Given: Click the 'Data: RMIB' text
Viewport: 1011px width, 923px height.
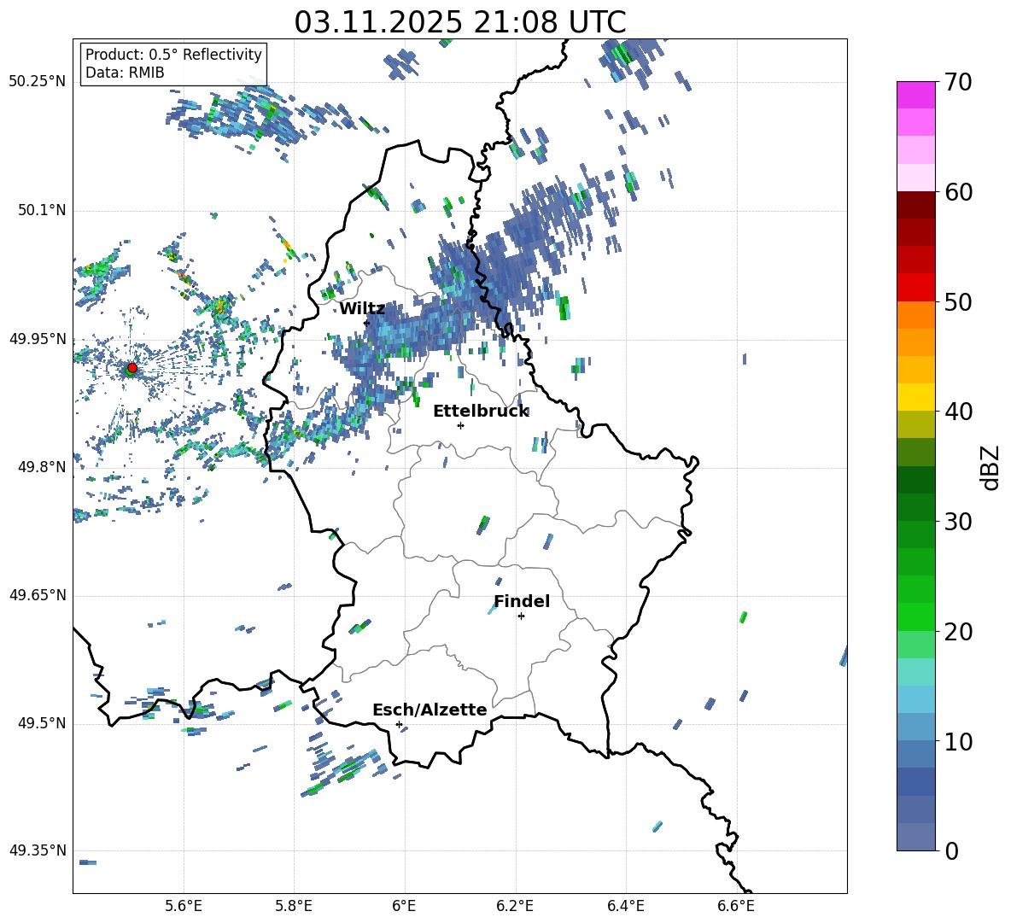Looking at the screenshot, I should [125, 73].
